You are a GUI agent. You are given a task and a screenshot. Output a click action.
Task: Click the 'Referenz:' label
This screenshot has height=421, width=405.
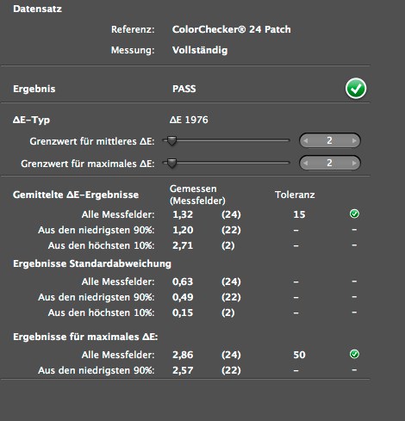coord(133,29)
